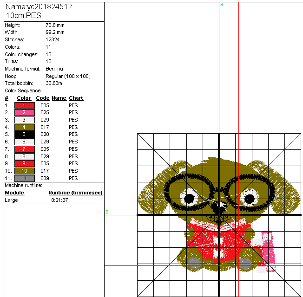Click color swatch 2 pink

click(25, 112)
